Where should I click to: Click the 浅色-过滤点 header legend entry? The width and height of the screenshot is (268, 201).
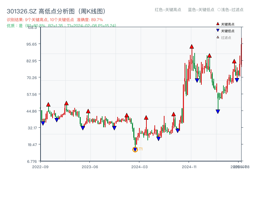tap(230, 10)
